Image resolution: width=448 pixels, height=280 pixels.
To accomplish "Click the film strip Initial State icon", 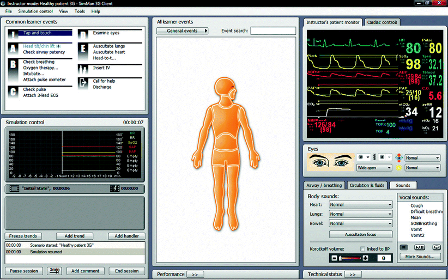I will (x=11, y=188).
